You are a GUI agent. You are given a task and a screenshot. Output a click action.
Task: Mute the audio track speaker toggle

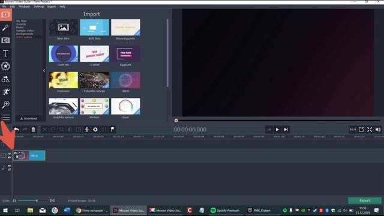click(10, 166)
